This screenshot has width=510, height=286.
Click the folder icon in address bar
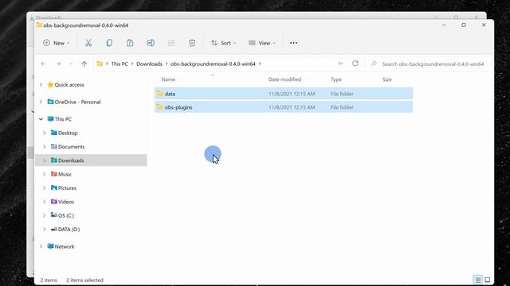click(100, 64)
